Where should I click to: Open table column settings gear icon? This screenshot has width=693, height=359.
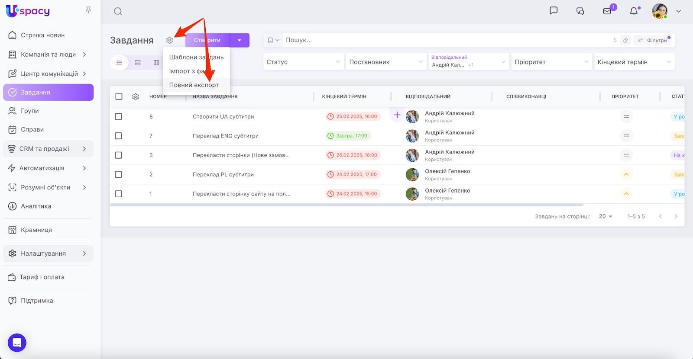click(x=136, y=97)
